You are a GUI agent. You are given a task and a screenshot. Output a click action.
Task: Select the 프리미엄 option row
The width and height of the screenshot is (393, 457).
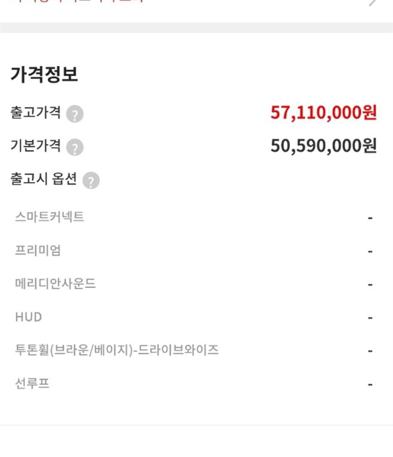tap(38, 251)
